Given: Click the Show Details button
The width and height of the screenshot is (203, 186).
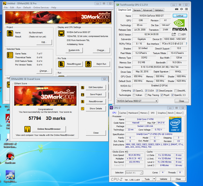Looking at the screenshot, I should click(96, 108).
